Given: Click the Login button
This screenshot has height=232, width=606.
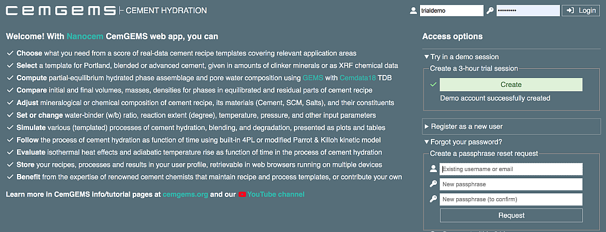Looking at the screenshot, I should tap(581, 11).
